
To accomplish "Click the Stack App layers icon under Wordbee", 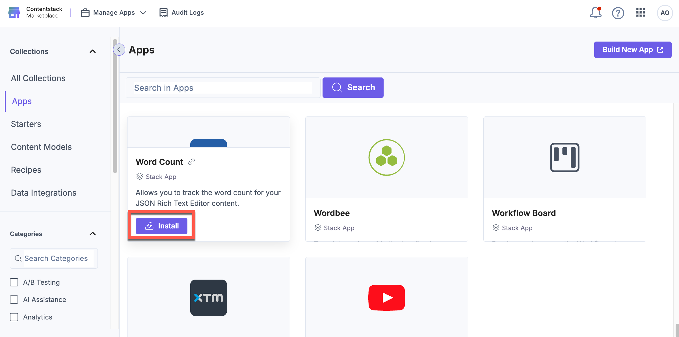I will 318,228.
